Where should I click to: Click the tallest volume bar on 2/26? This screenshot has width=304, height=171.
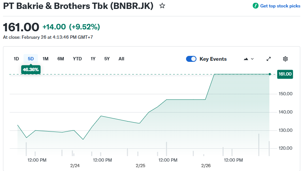coord(259,145)
